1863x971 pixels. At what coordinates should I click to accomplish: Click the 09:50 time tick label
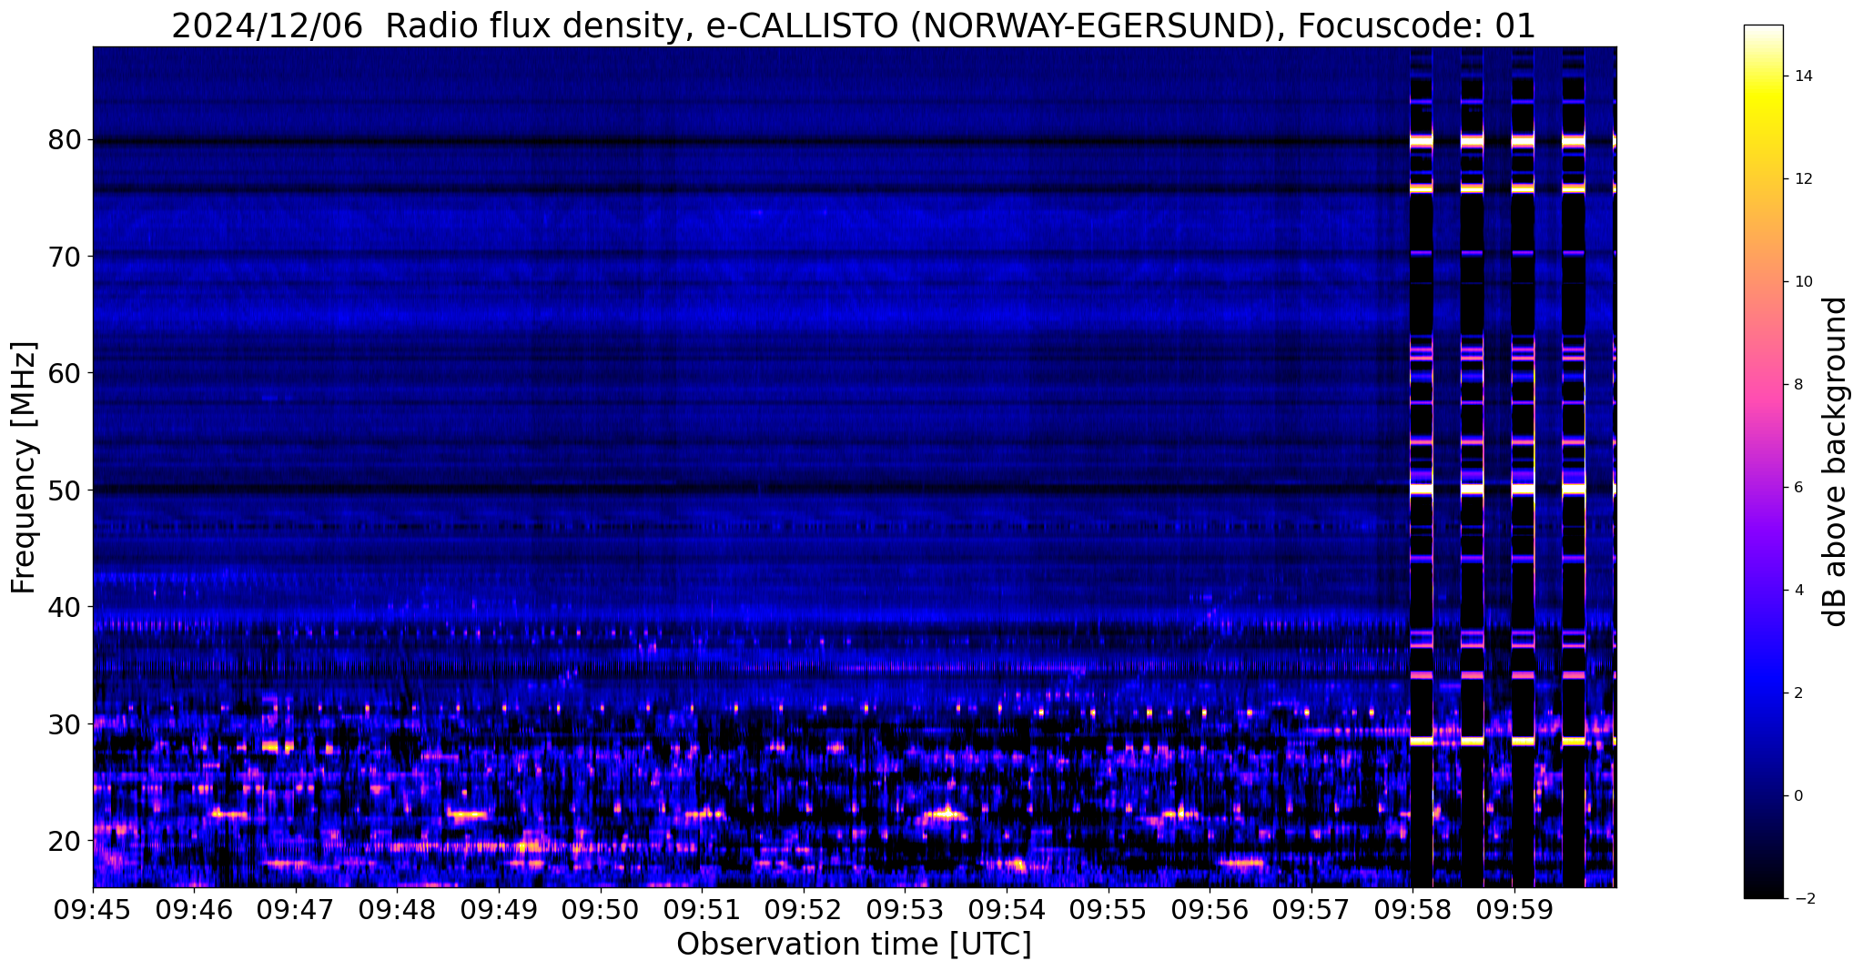(x=601, y=910)
